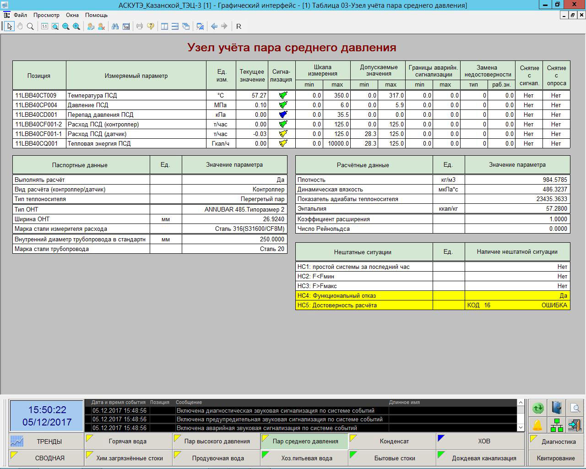Open the Просмотр menu
This screenshot has width=586, height=469.
tap(46, 15)
